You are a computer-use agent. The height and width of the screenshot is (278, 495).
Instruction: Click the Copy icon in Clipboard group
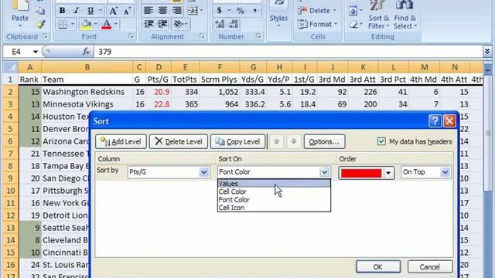click(40, 11)
